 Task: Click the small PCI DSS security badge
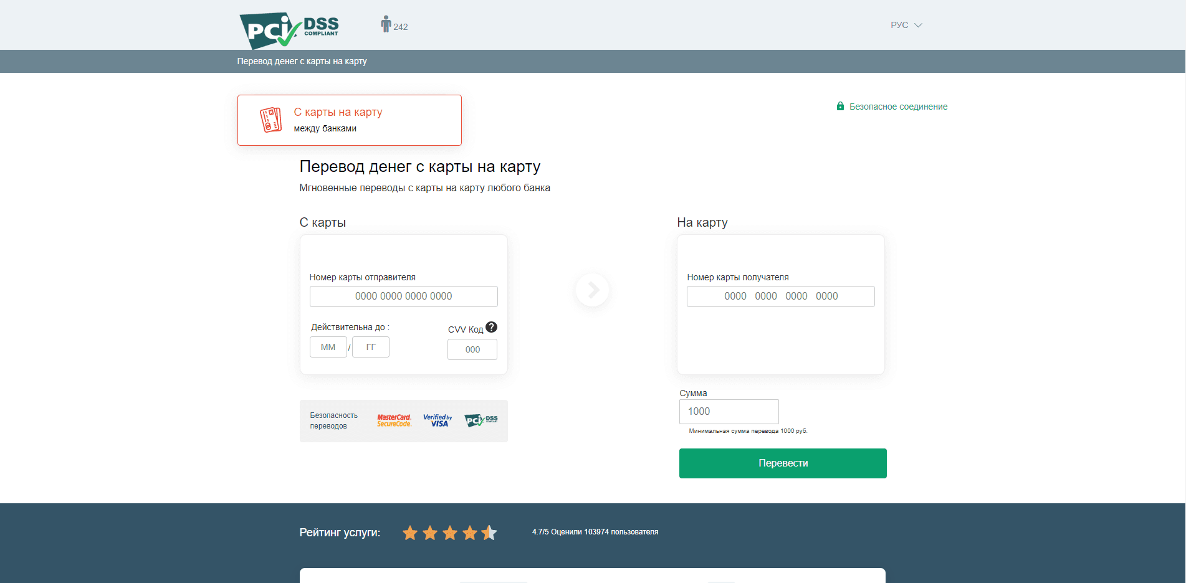481,421
